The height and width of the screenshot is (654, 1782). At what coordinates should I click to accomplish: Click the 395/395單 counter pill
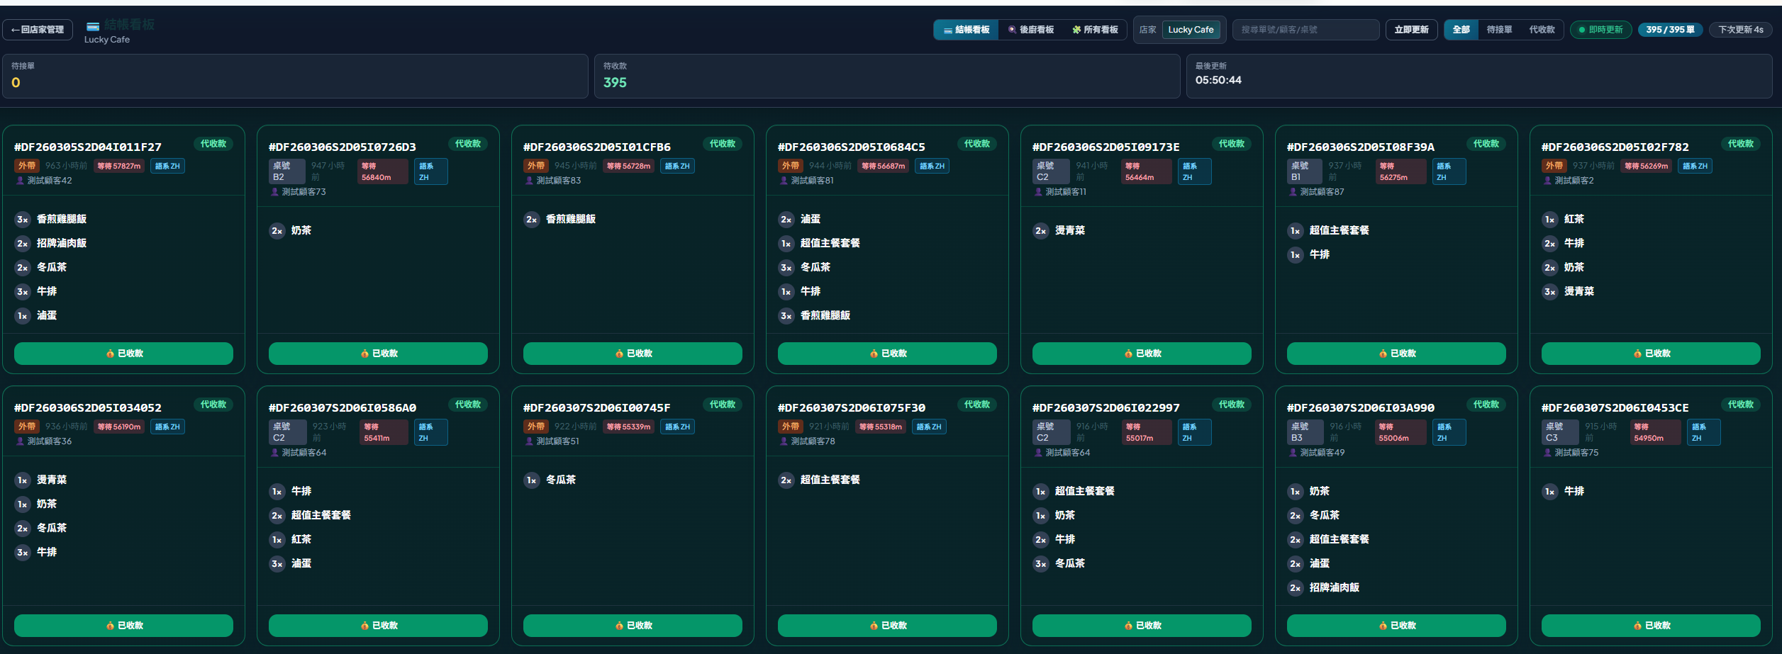[1671, 30]
